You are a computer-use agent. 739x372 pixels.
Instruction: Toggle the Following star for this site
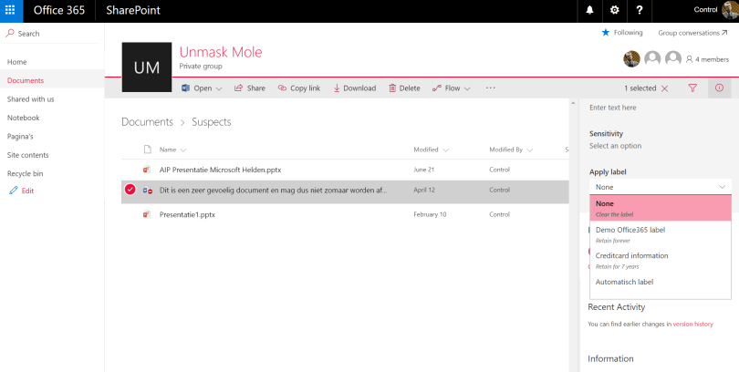pos(606,33)
